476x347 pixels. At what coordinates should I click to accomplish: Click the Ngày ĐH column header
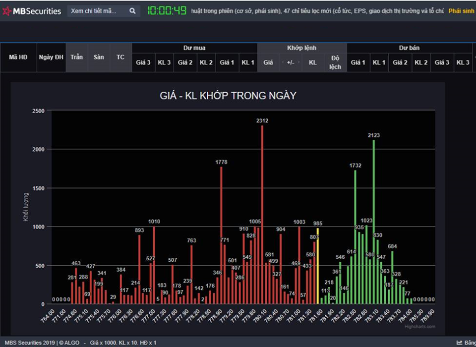pos(51,57)
